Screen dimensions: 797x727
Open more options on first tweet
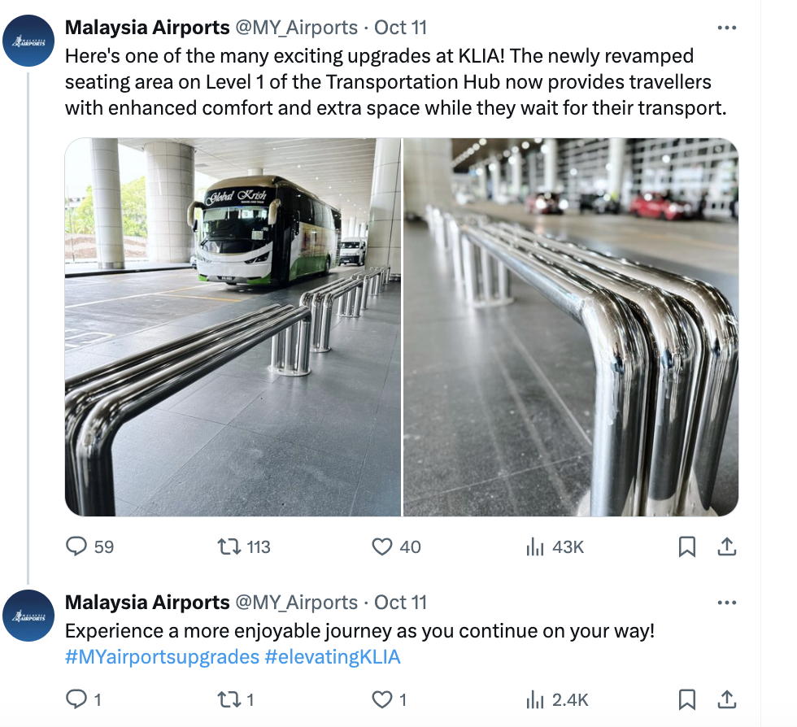click(x=727, y=28)
